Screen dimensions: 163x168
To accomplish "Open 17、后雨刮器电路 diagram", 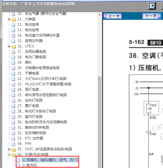I will [x=32, y=51].
